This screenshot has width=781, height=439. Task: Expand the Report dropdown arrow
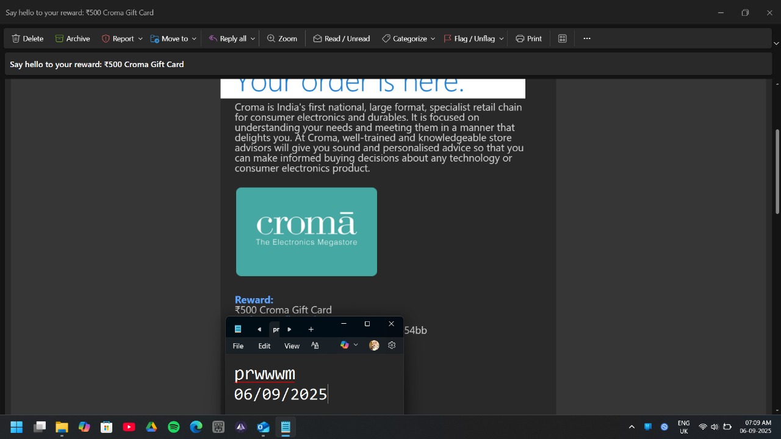point(140,38)
